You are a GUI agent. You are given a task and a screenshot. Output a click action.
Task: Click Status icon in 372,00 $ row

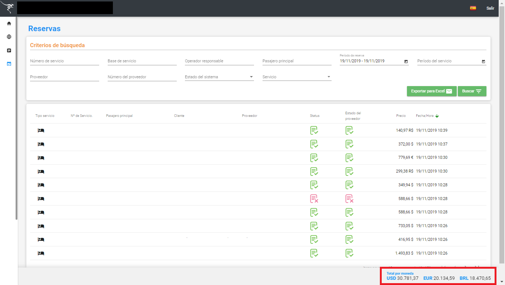(x=314, y=144)
